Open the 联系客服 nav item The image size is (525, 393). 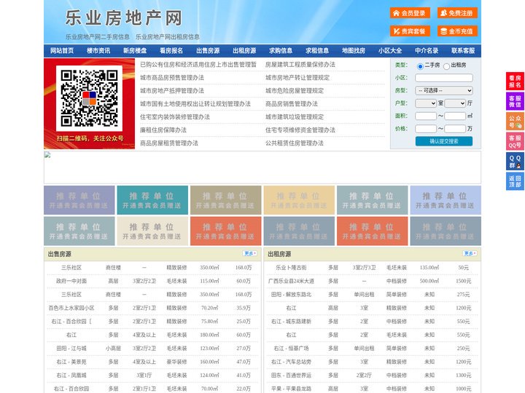(x=463, y=51)
